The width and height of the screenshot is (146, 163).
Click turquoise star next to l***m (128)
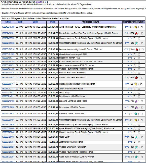click(x=136, y=137)
